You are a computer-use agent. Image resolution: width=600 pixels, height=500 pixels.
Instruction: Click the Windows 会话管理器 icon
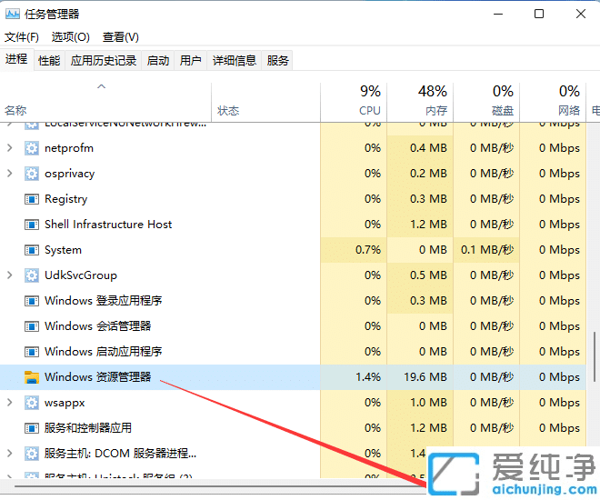point(32,326)
